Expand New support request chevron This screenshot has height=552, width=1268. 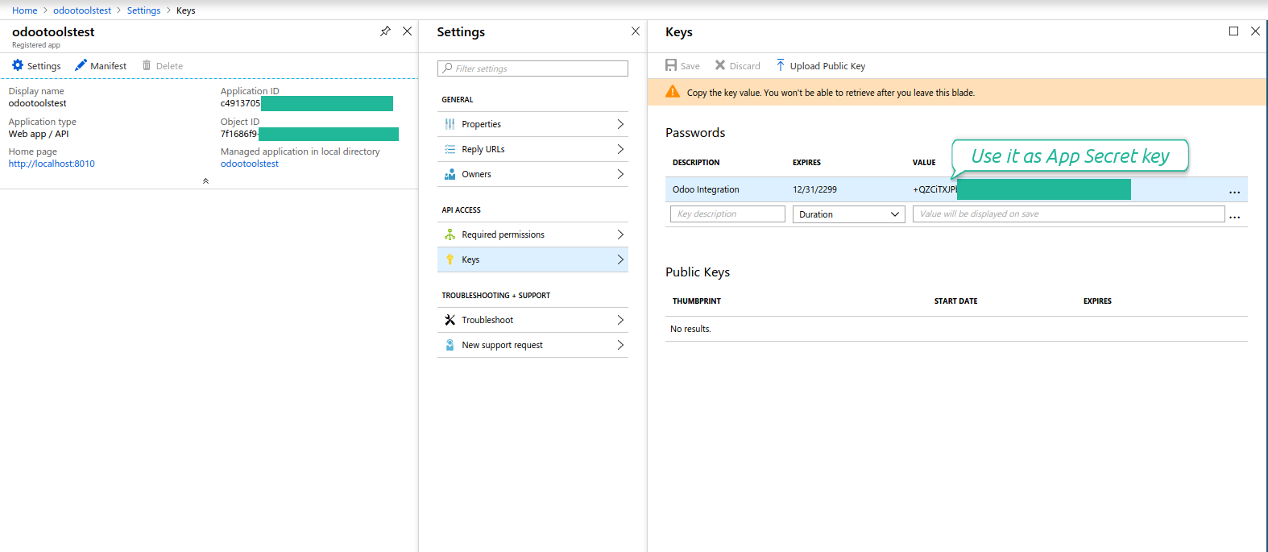pyautogui.click(x=620, y=345)
